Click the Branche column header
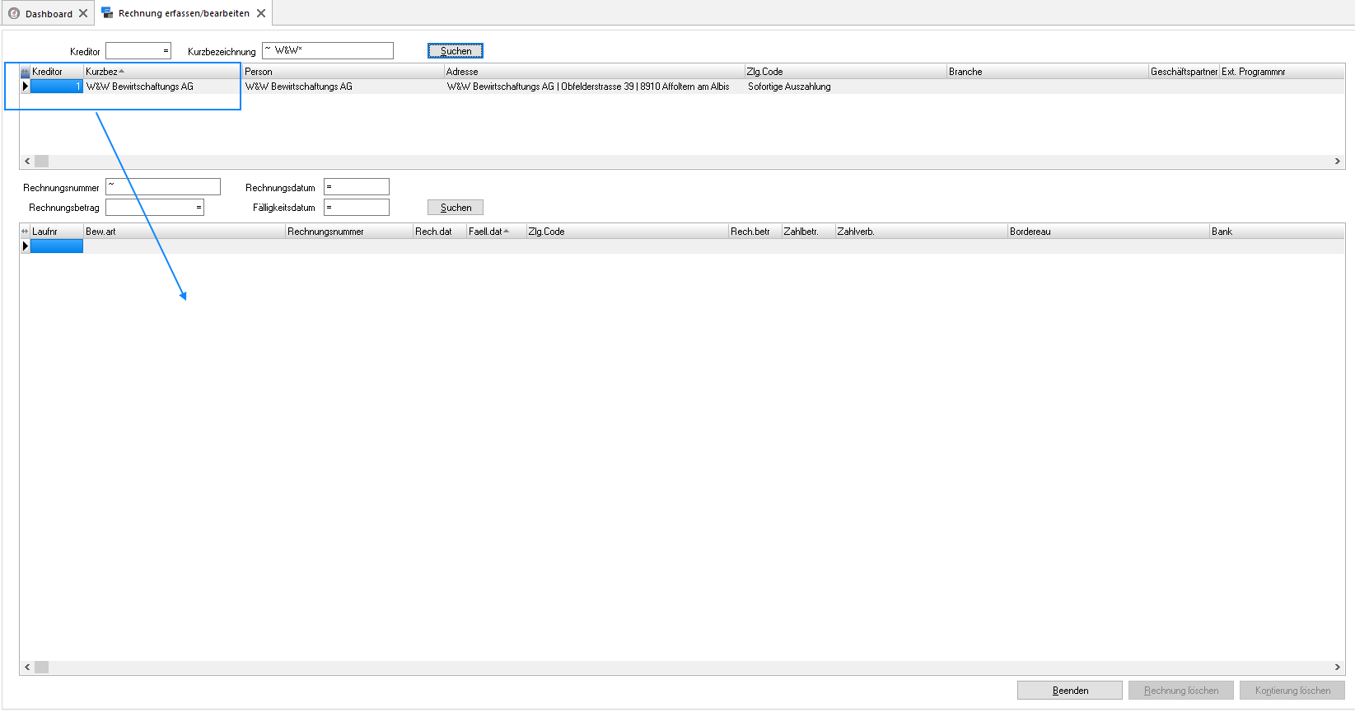The width and height of the screenshot is (1355, 712). click(1048, 72)
